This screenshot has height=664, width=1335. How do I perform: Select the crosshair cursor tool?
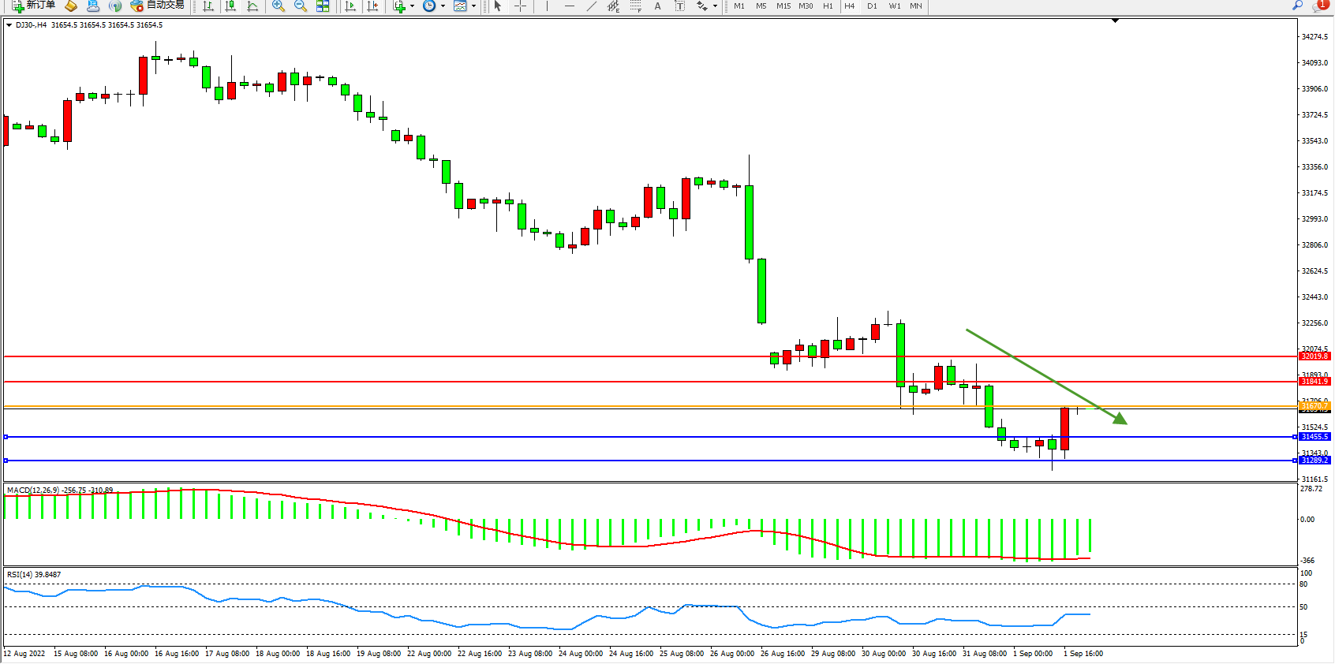[x=521, y=6]
